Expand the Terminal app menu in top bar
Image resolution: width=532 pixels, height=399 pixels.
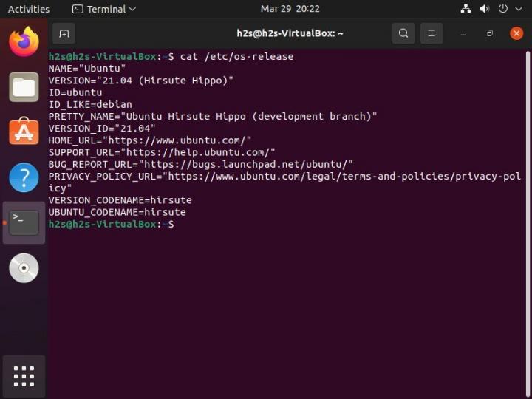[x=104, y=9]
